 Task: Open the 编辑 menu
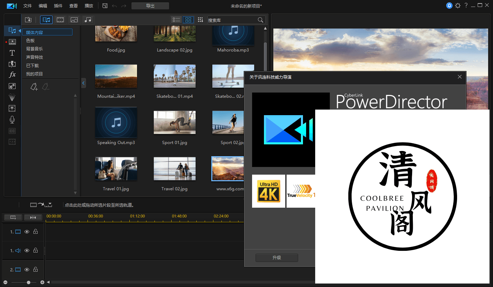(43, 6)
